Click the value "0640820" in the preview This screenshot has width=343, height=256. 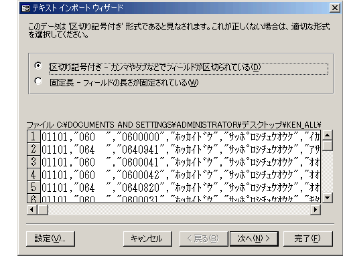141,188
